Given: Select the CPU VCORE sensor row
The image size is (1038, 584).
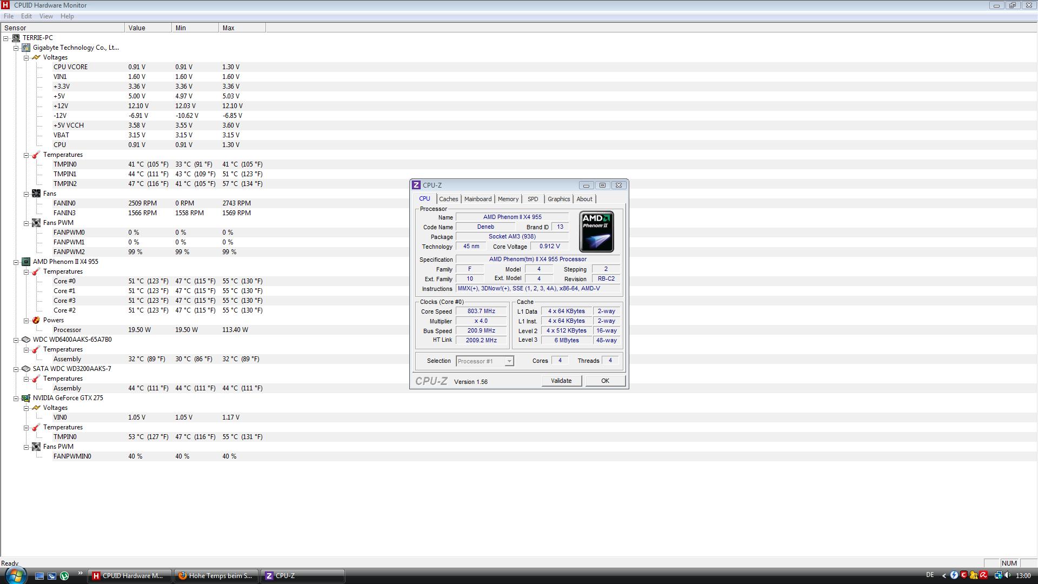Looking at the screenshot, I should 70,67.
